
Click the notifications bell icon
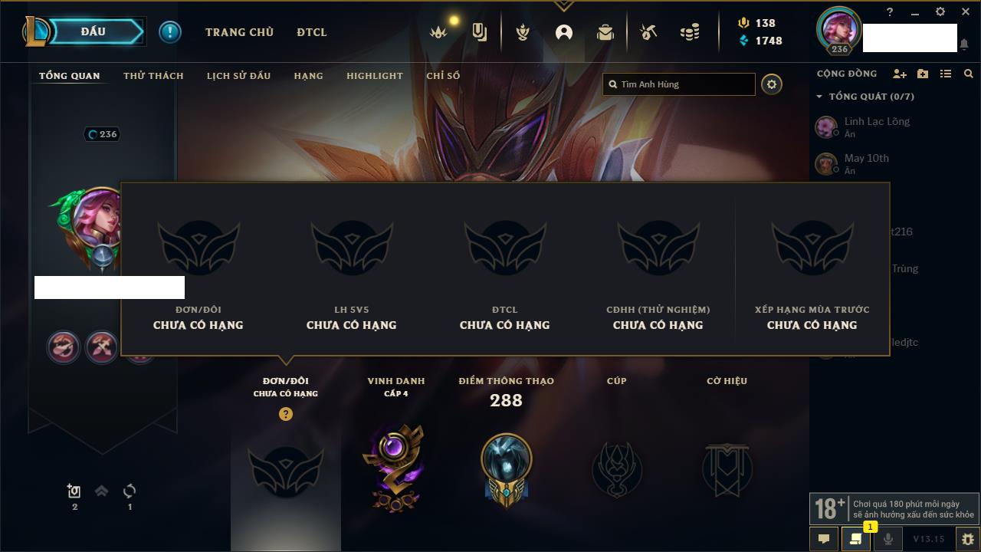tap(963, 44)
